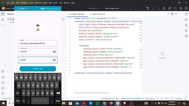Open the Resource Manager sidebar icon
189x106 pixels.
coord(3,19)
